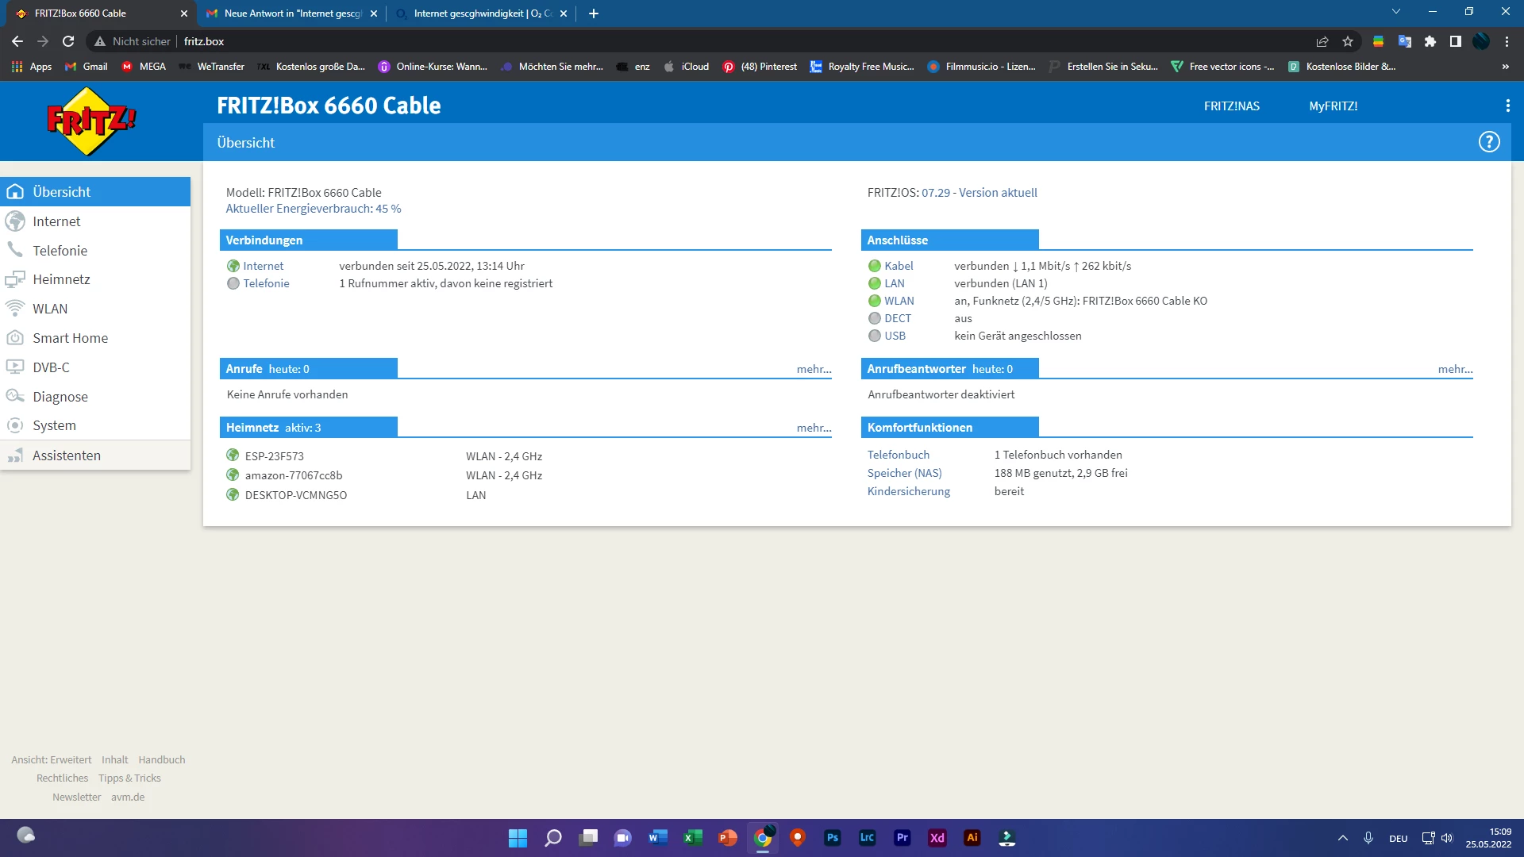Bookmark page using the star icon
The image size is (1524, 857).
[x=1347, y=41]
